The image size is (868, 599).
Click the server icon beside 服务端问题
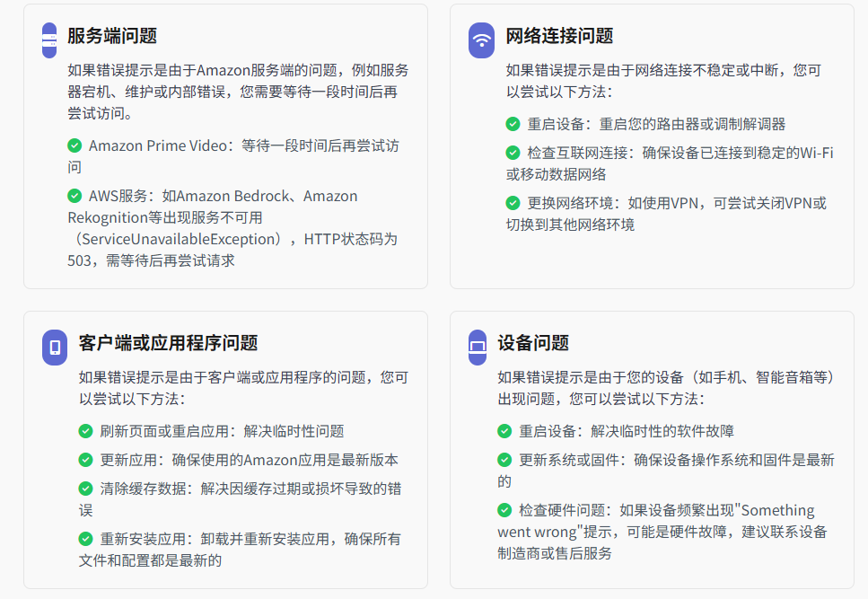click(49, 40)
